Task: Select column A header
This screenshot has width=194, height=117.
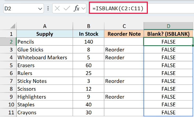Action: click(x=45, y=26)
